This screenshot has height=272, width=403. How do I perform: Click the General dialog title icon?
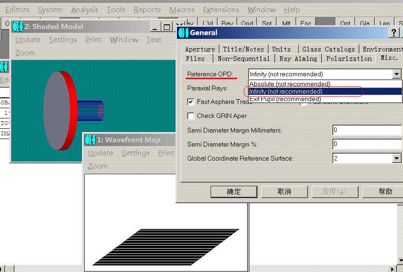pos(183,33)
